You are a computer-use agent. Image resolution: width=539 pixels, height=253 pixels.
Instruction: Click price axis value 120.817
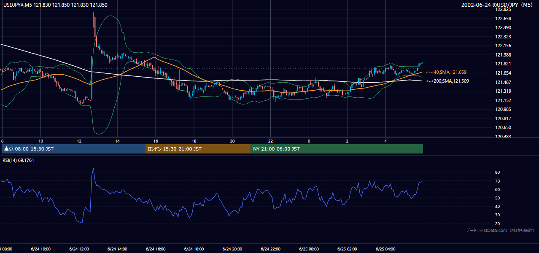[504, 118]
